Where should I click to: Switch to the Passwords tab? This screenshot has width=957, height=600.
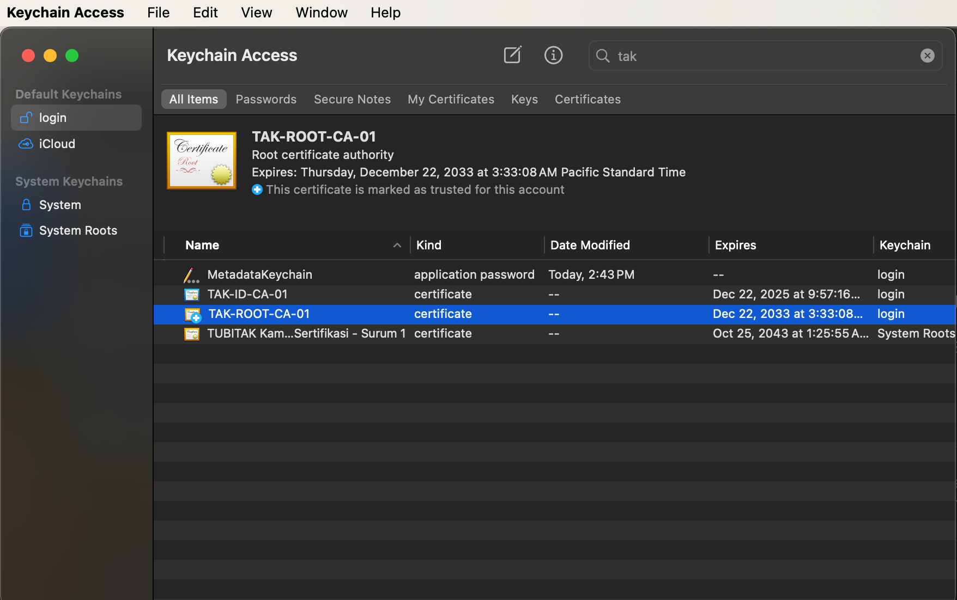pos(266,99)
